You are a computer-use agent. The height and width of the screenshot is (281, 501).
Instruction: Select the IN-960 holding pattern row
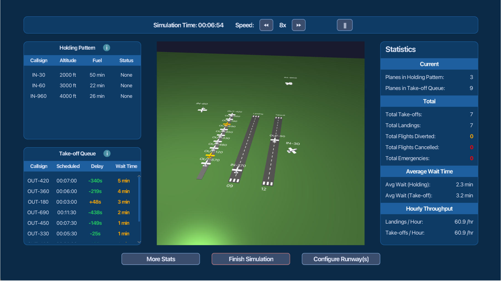[x=82, y=96]
